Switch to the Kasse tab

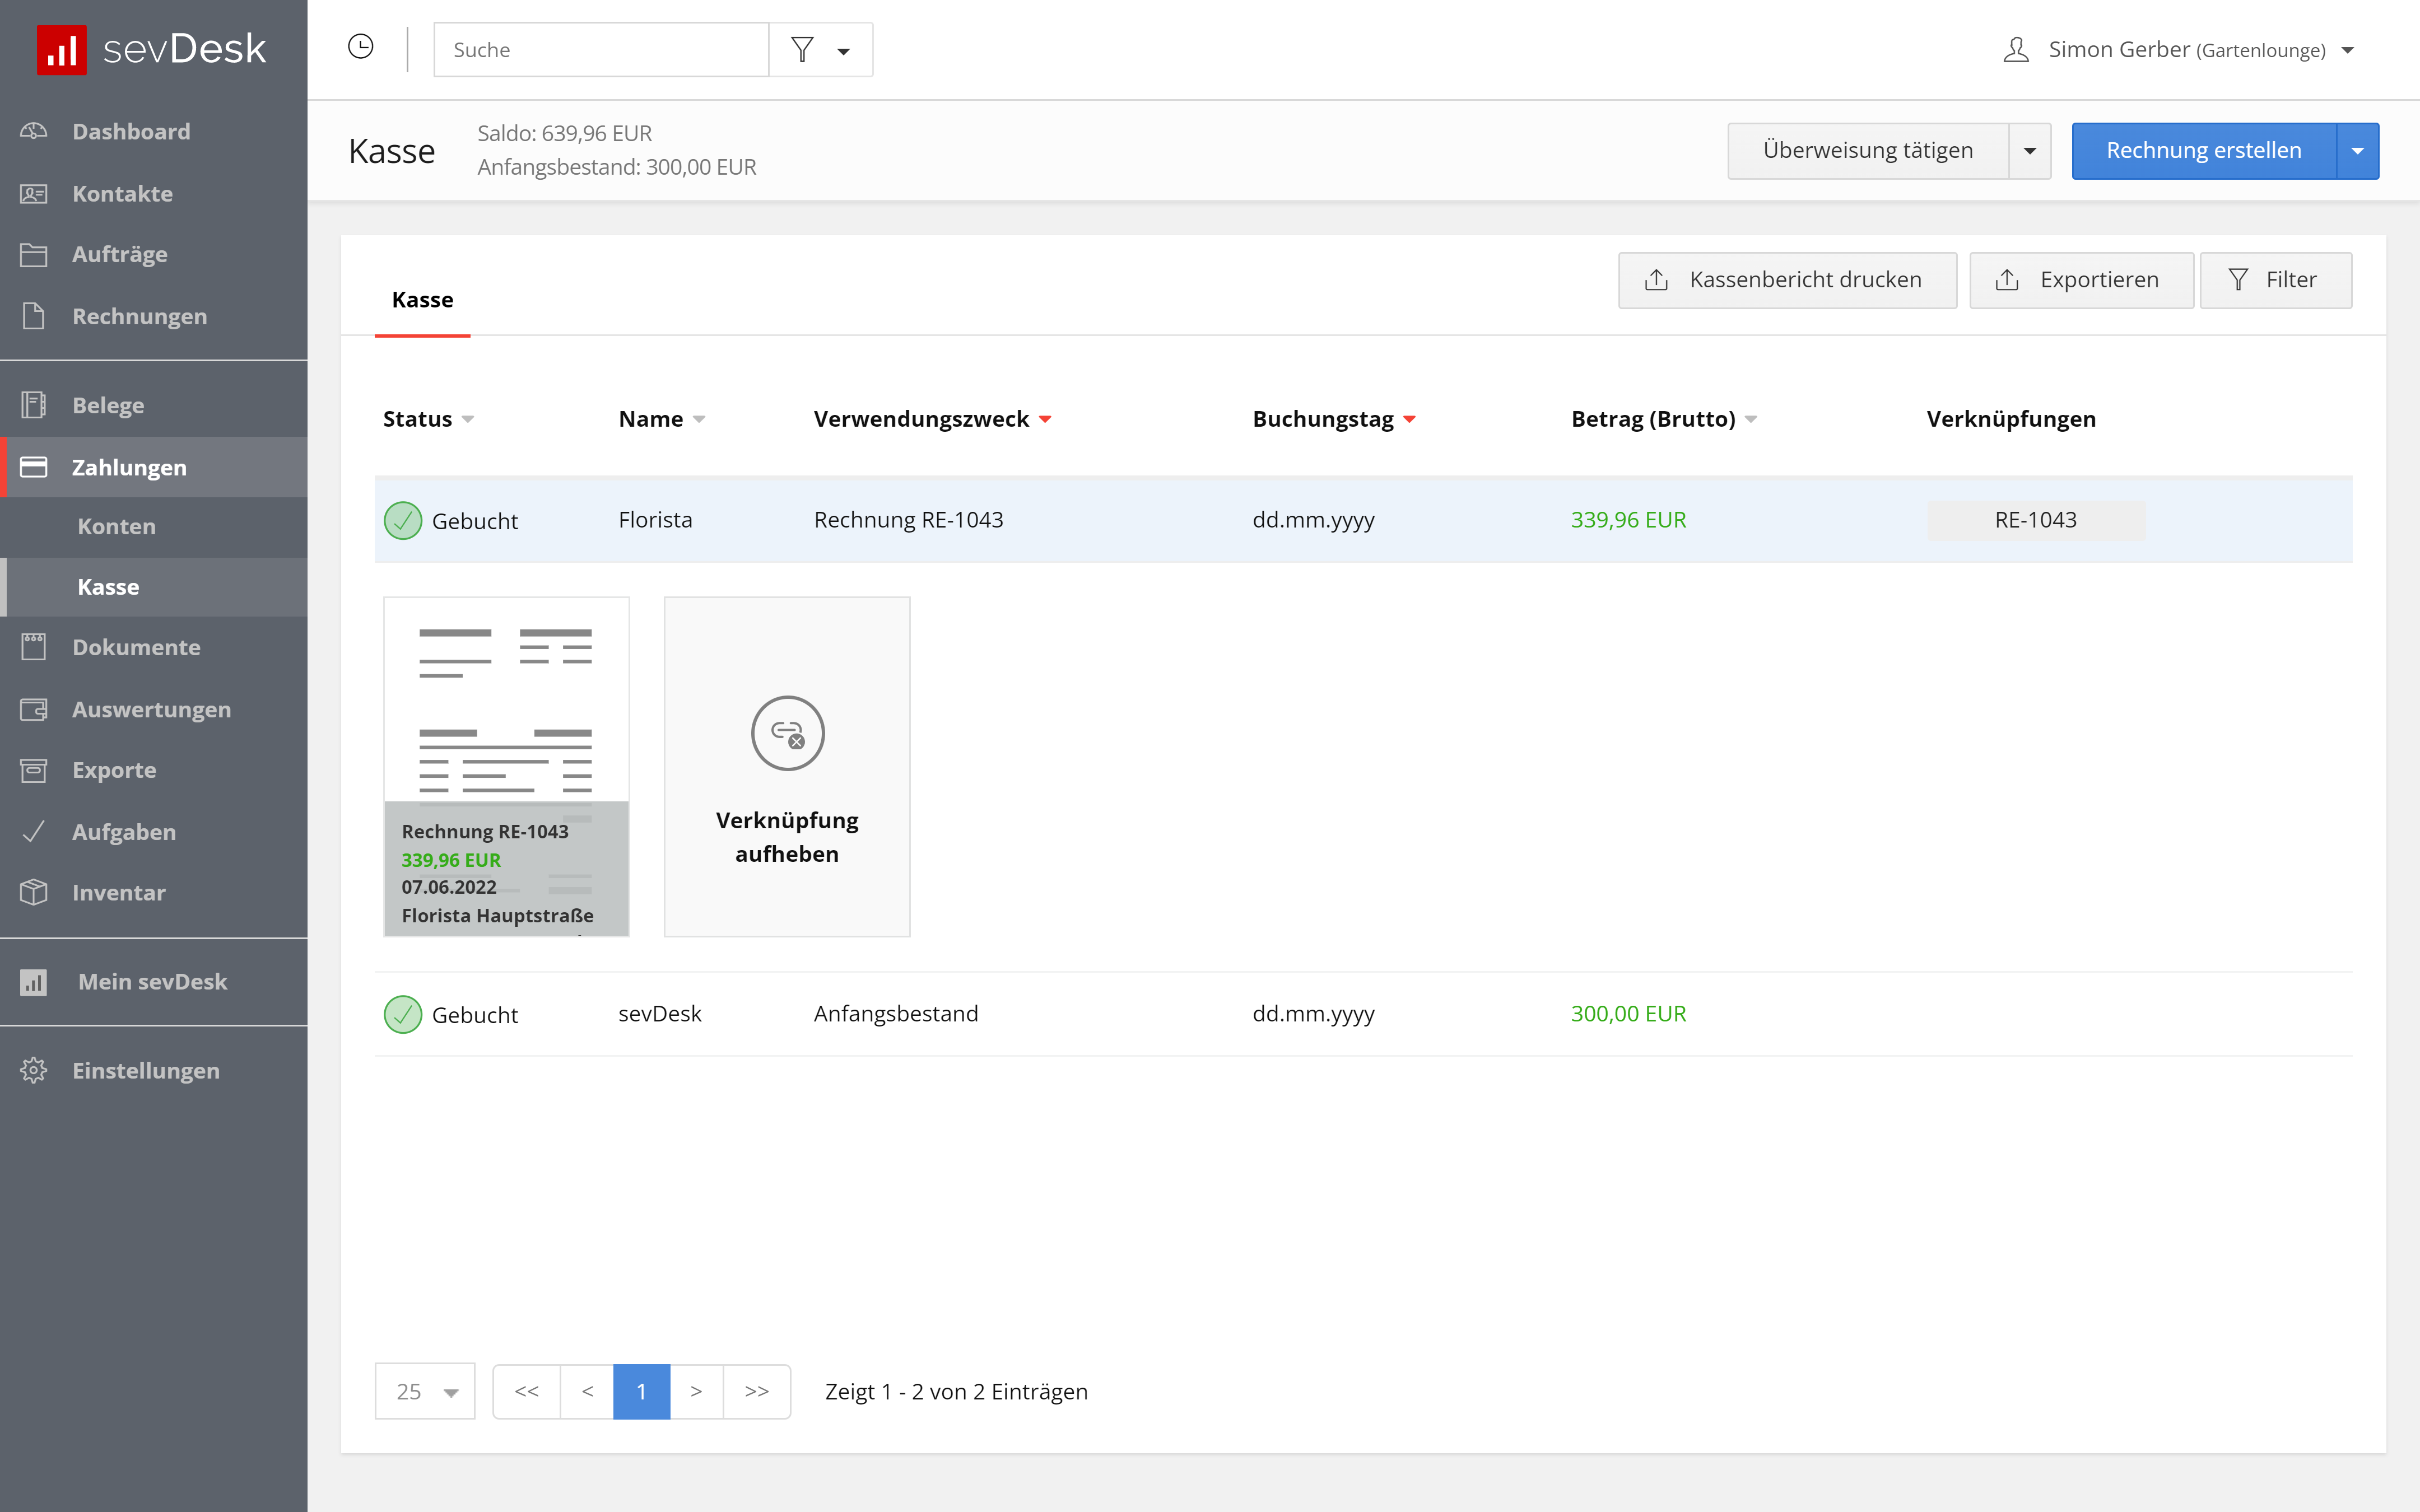[422, 300]
